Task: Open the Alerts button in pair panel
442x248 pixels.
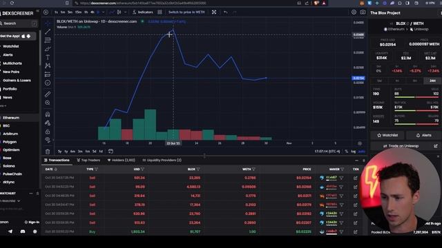Action: pyautogui.click(x=423, y=135)
